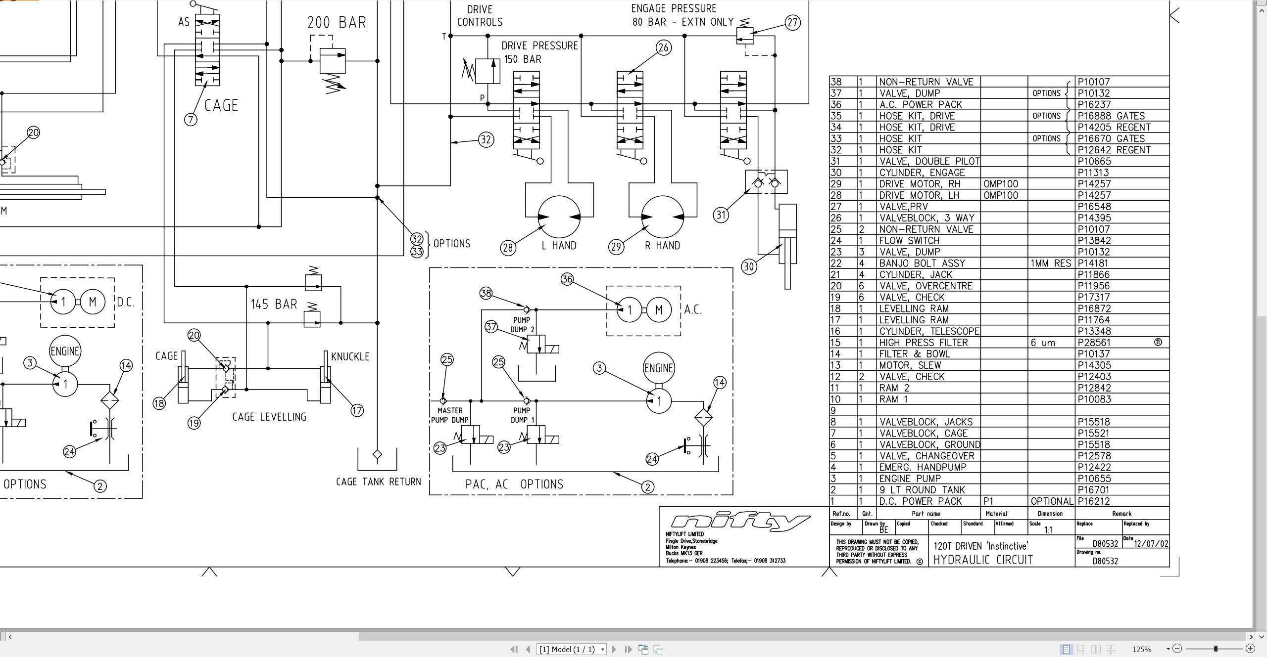
Task: Click the 'HYDRAULIC CIRCUIT' title text
Action: coord(983,560)
